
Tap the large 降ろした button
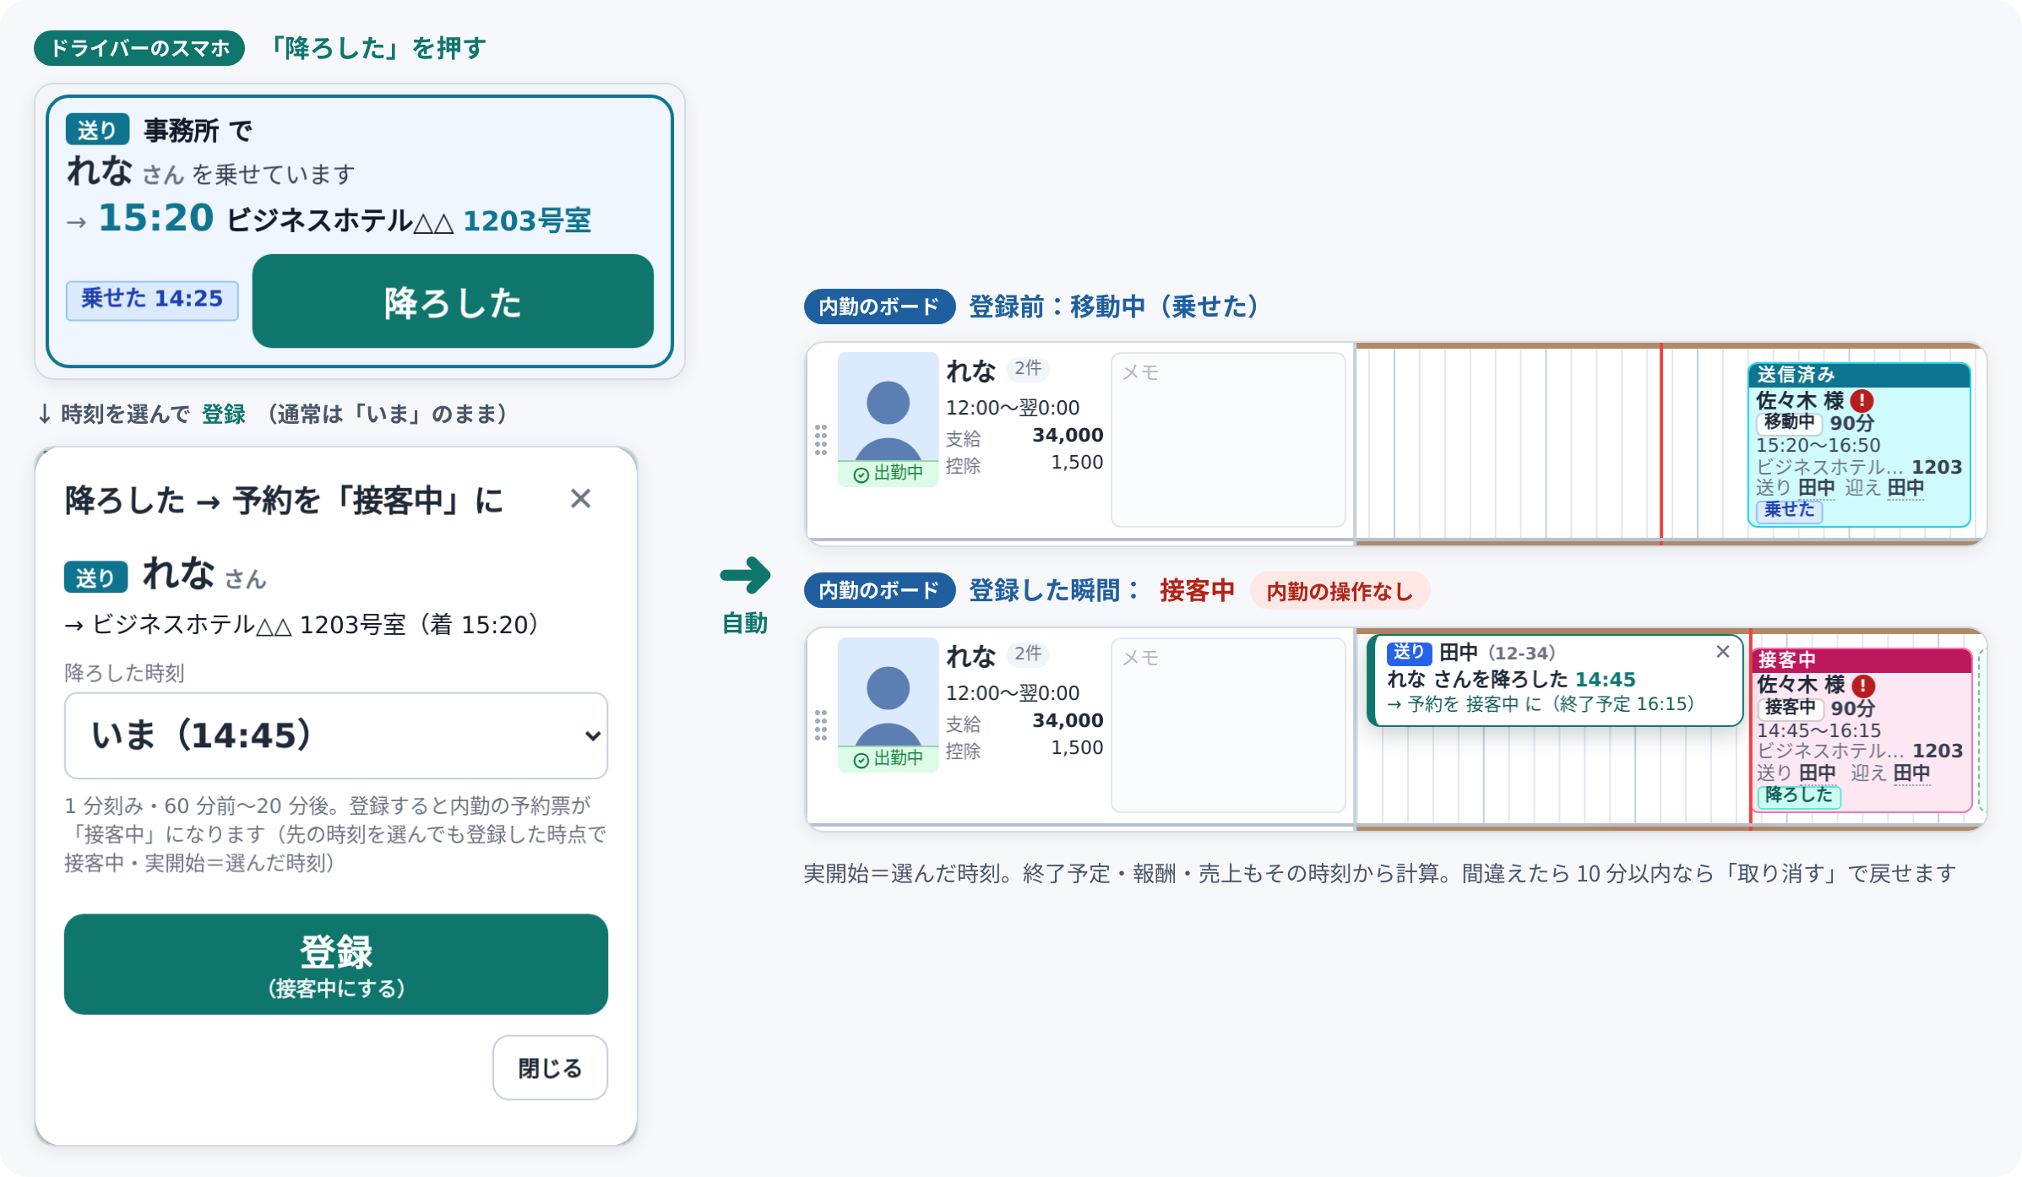click(453, 301)
